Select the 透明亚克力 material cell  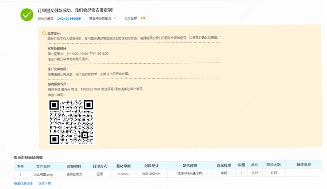(x=74, y=174)
